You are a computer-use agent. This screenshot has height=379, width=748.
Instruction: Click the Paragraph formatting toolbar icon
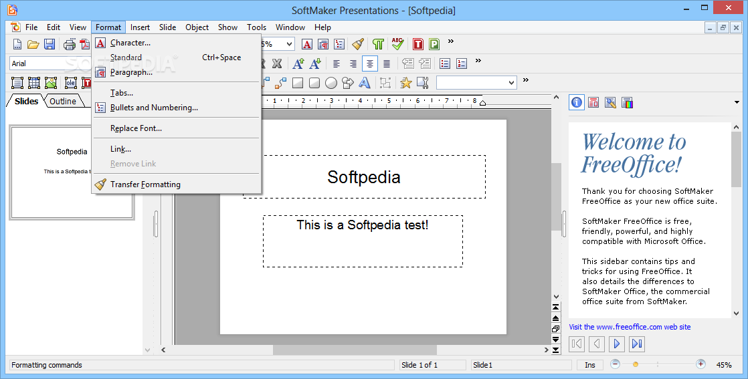coord(323,44)
